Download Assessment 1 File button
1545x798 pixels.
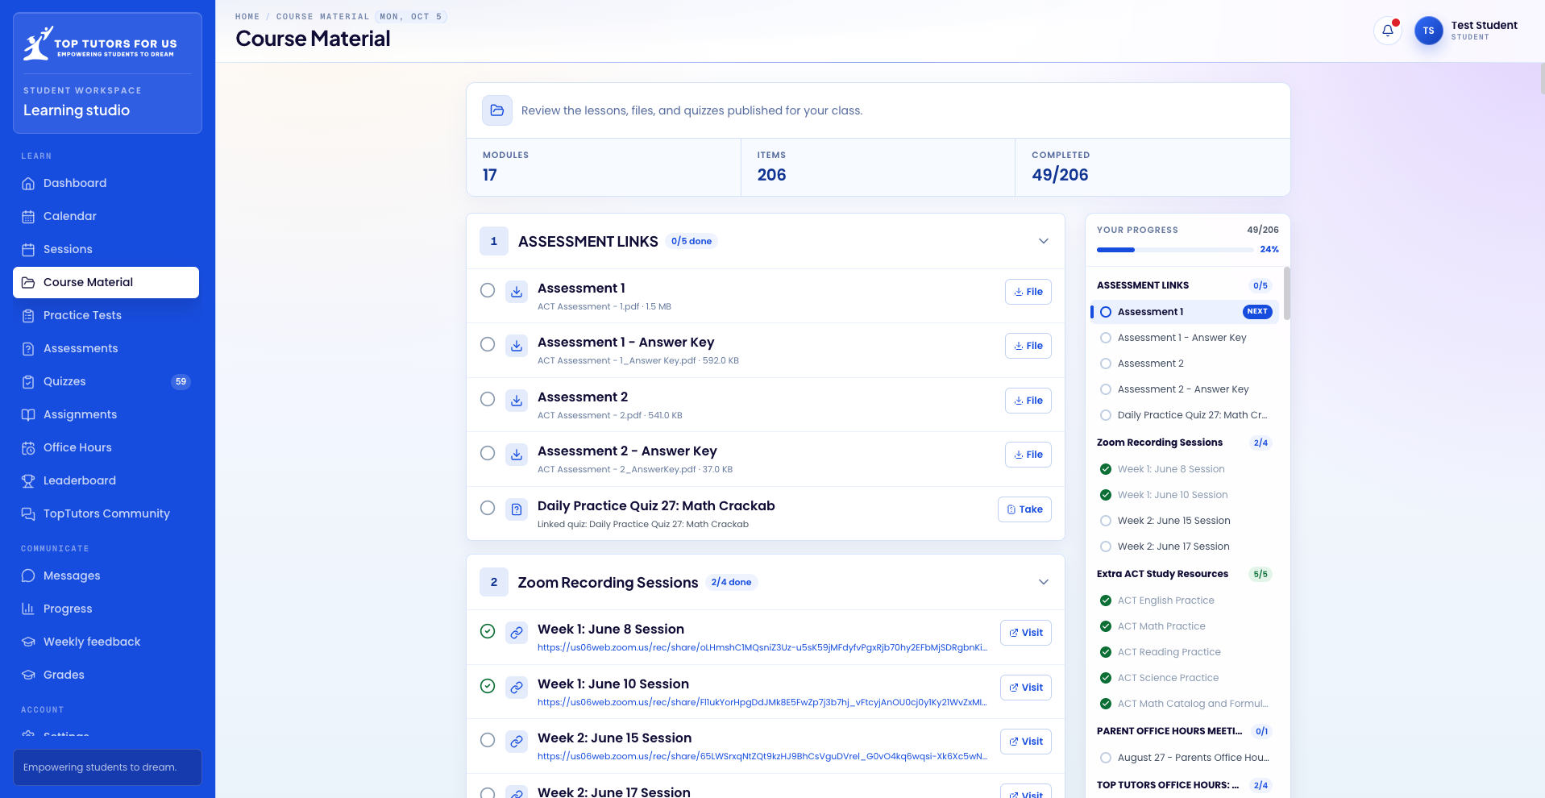[1028, 292]
